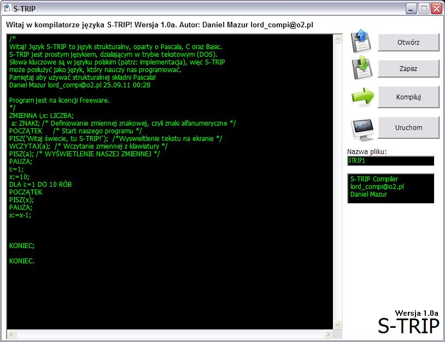The width and height of the screenshot is (445, 342).
Task: Minimize the S-TRIP window
Action: (411, 9)
